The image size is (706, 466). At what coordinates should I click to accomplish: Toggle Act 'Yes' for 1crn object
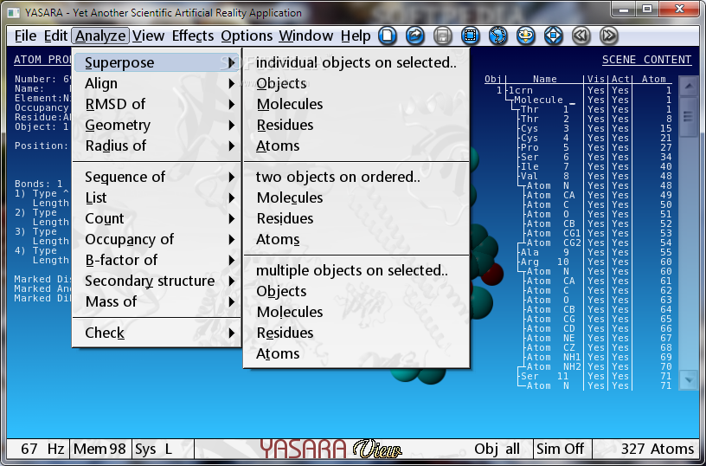[x=620, y=90]
